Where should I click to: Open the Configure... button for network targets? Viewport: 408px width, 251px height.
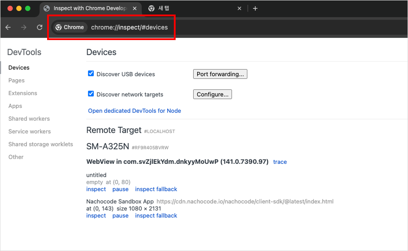pos(212,94)
